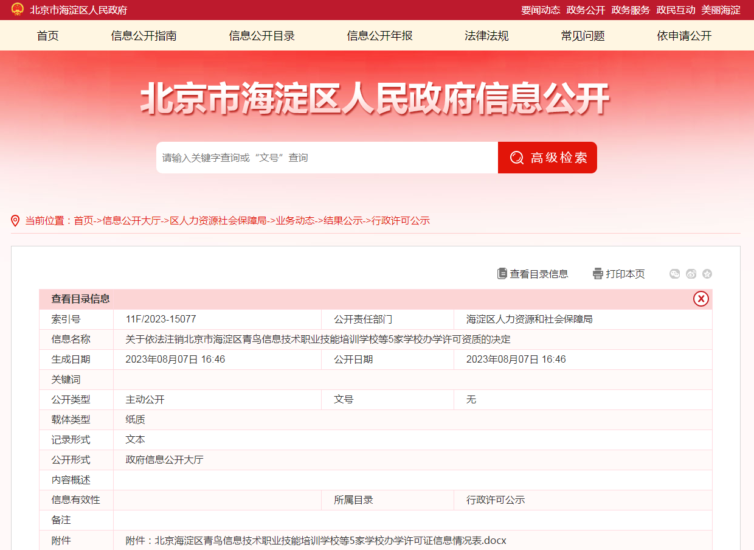Click the 打印本页 print link
The width and height of the screenshot is (754, 550).
point(625,274)
